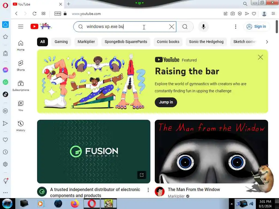Click the YouTube logo
279x209 pixels.
[41, 26]
